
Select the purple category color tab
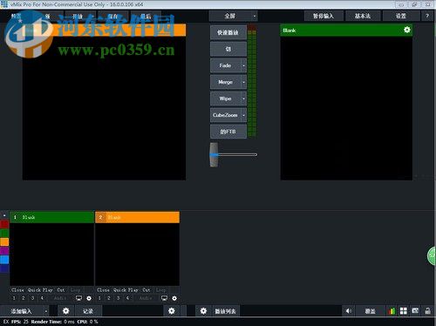point(4,250)
